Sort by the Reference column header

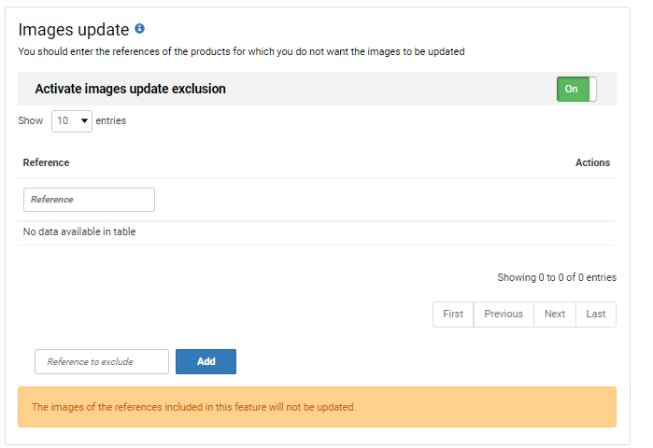tap(47, 162)
